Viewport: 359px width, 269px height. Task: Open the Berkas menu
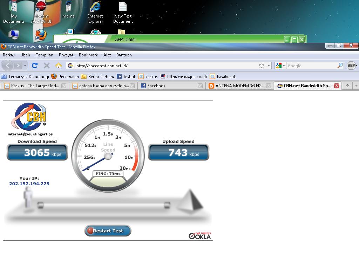[9, 55]
